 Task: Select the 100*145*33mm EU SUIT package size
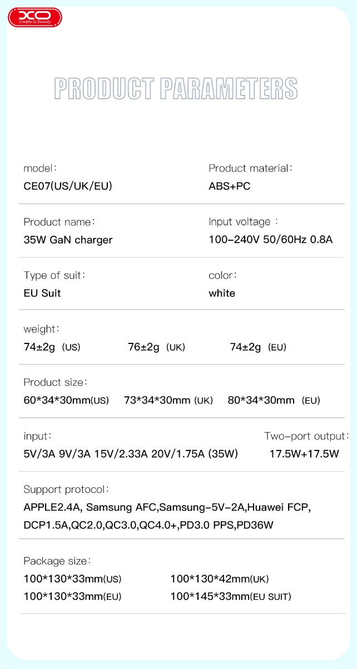pyautogui.click(x=230, y=597)
